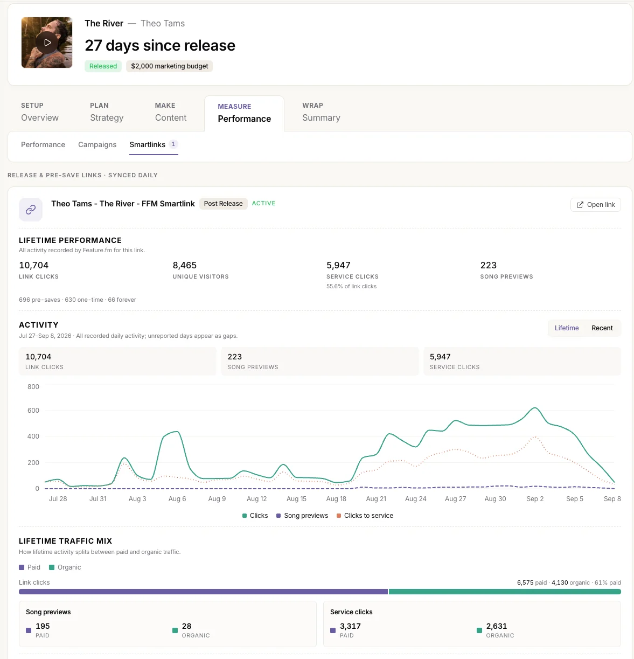Toggle the Song previews series in the legend

point(302,516)
